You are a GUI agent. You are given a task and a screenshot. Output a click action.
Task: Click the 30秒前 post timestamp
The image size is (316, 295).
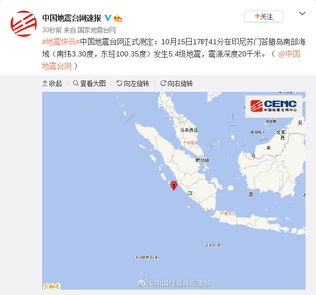click(x=52, y=30)
